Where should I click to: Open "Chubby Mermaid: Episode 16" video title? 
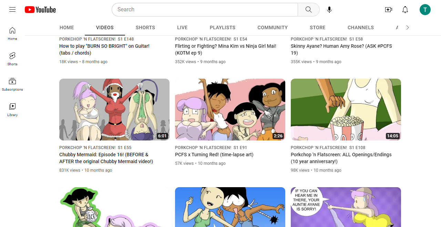(106, 158)
